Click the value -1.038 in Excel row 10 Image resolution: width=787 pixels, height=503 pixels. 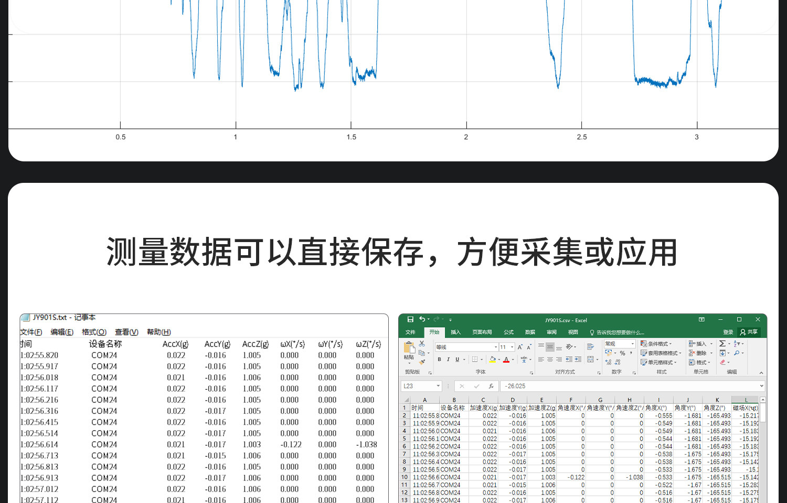635,477
